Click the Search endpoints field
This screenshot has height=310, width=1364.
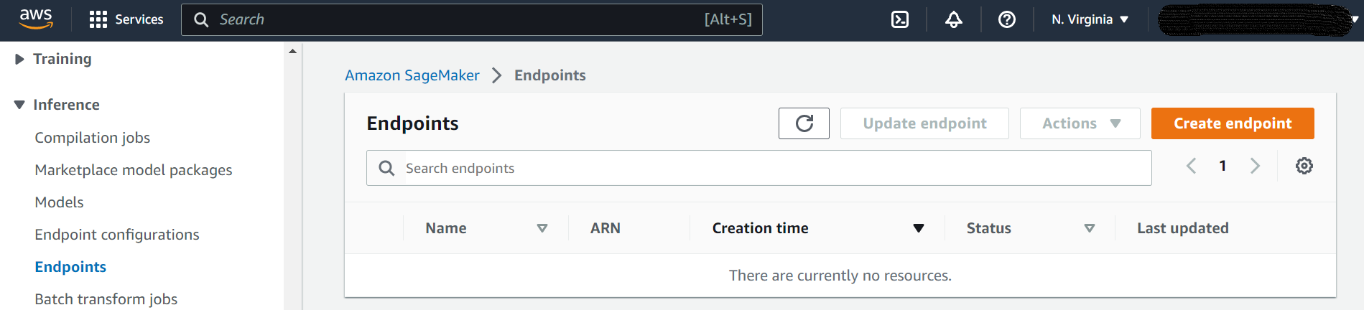click(759, 168)
